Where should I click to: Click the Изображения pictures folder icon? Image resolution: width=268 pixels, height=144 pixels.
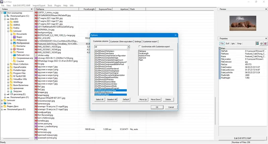[x=14, y=43]
